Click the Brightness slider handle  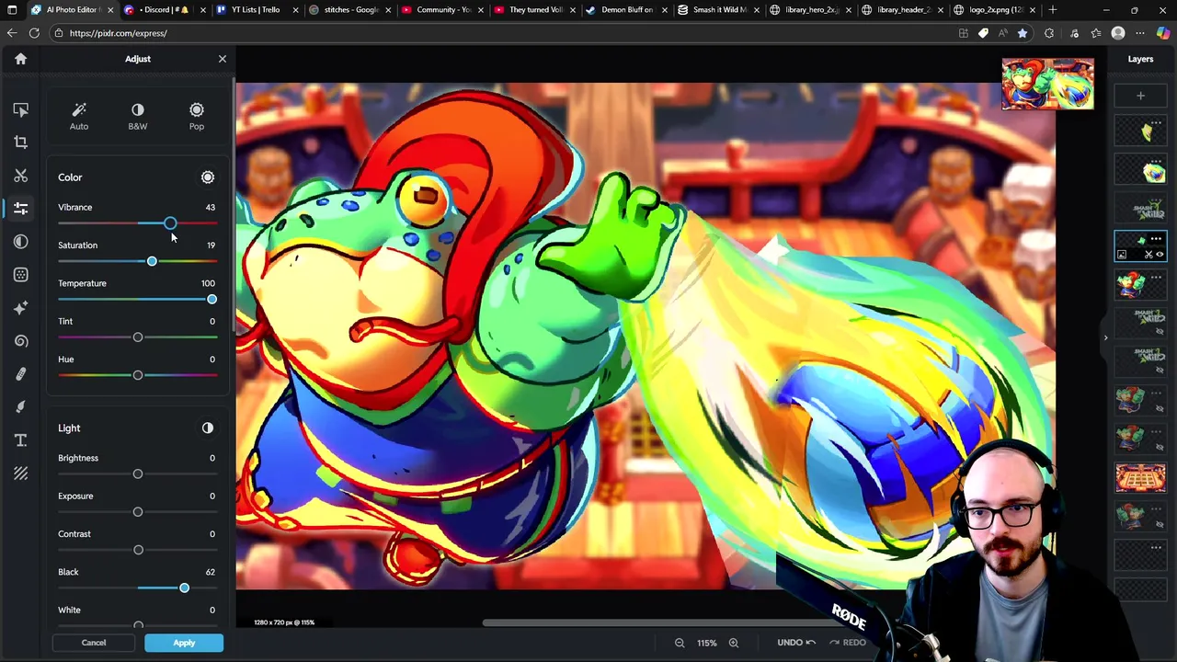pyautogui.click(x=138, y=474)
